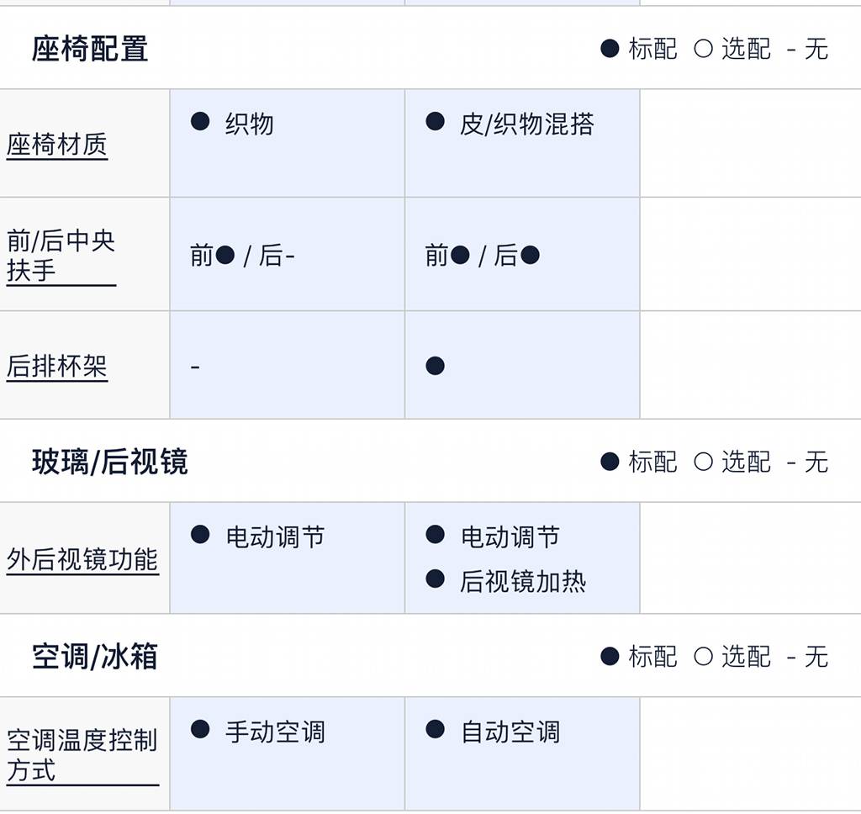
Task: Click the 后排杯架 parameter link
Action: [x=57, y=366]
